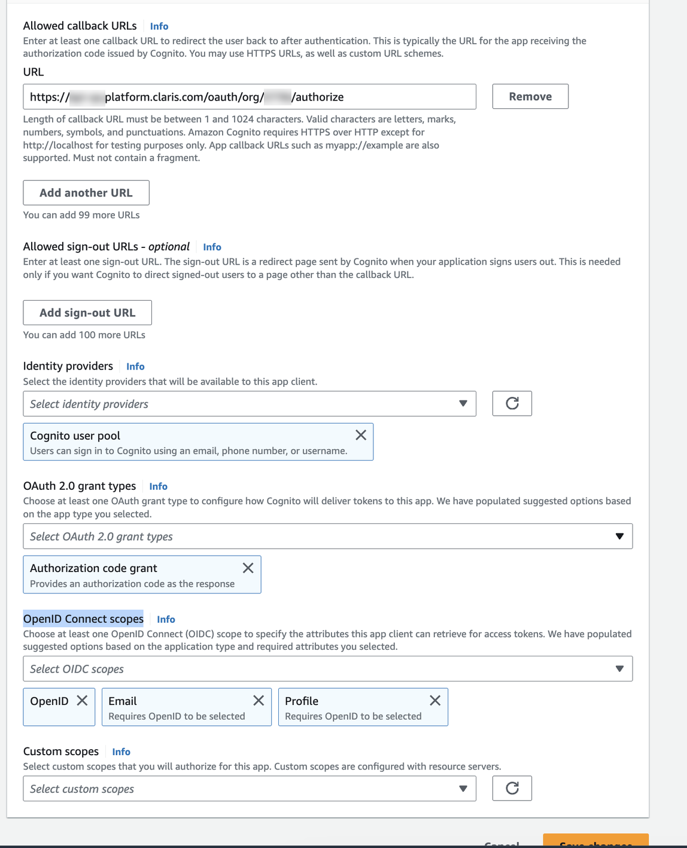Viewport: 687px width, 848px height.
Task: Click the Add sign-out URL button
Action: 87,312
